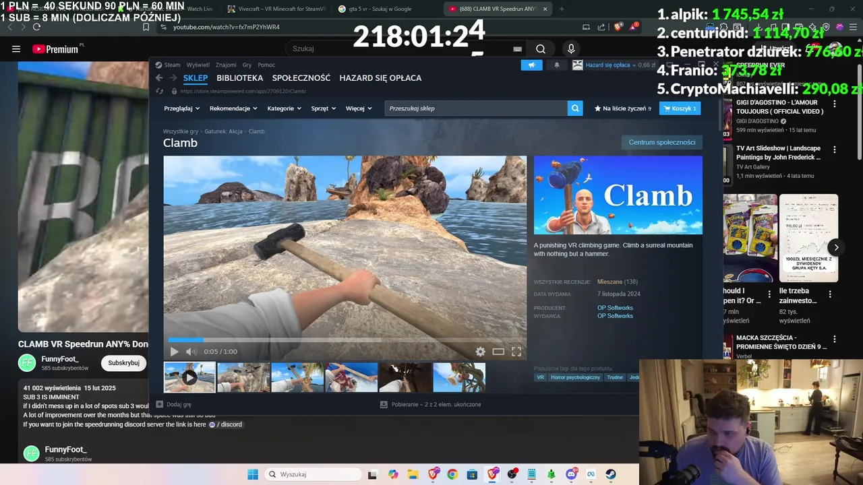This screenshot has height=485, width=863.
Task: Open Centrum społeczności button for Clamb
Action: tap(662, 142)
